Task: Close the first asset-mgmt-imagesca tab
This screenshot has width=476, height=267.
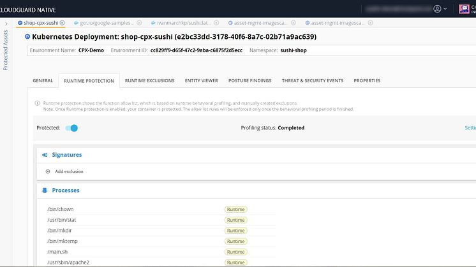Action: (x=294, y=23)
